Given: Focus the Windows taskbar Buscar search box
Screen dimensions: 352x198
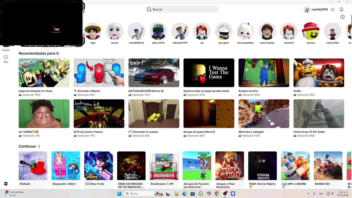Looking at the screenshot, I should point(144,194).
